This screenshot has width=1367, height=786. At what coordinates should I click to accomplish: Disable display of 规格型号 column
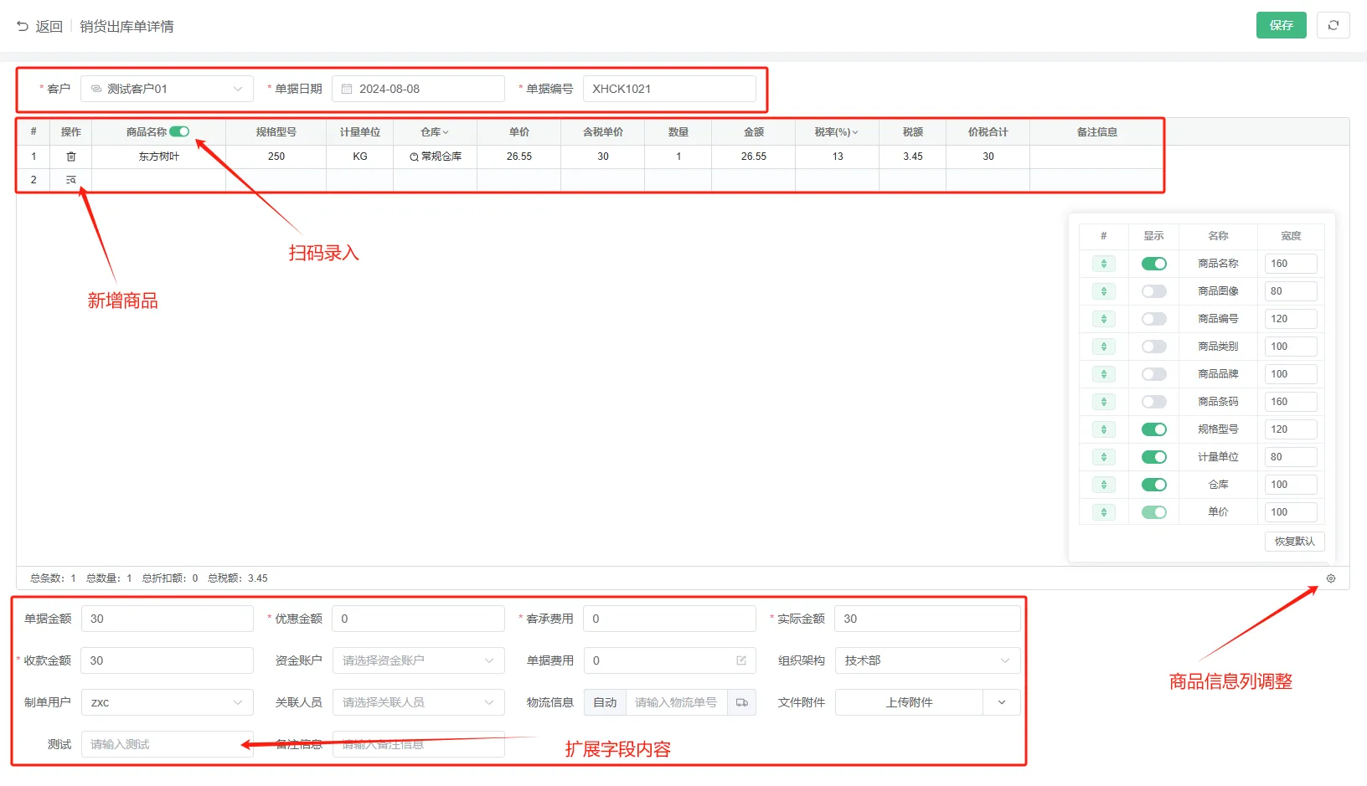(x=1154, y=429)
